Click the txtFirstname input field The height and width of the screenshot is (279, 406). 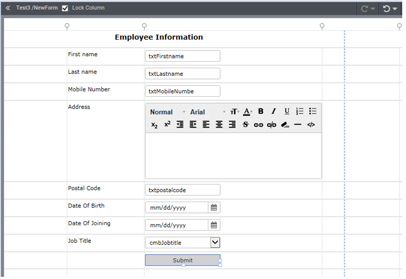click(183, 56)
